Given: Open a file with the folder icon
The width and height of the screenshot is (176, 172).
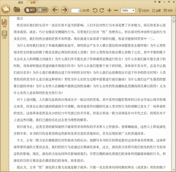Looking at the screenshot, I should [x=17, y=10].
